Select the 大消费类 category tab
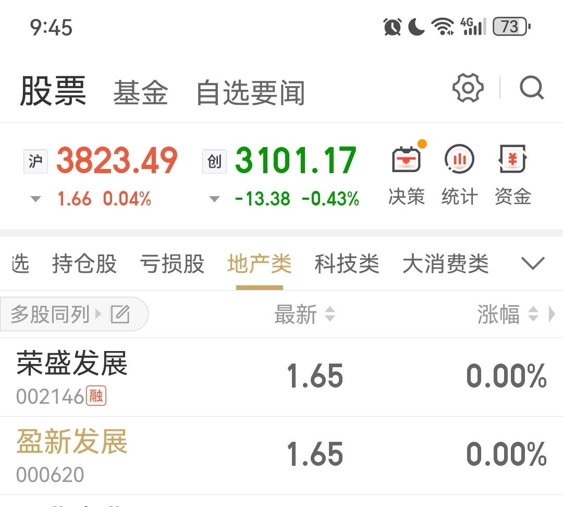This screenshot has width=563, height=507. [446, 264]
